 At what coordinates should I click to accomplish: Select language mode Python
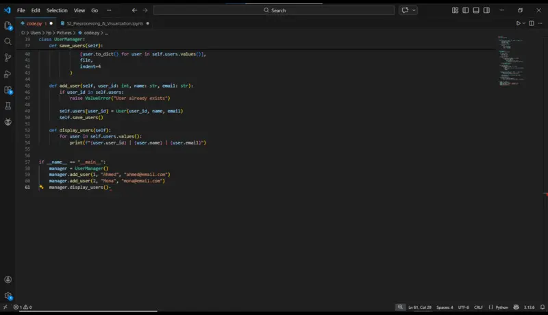pos(502,307)
